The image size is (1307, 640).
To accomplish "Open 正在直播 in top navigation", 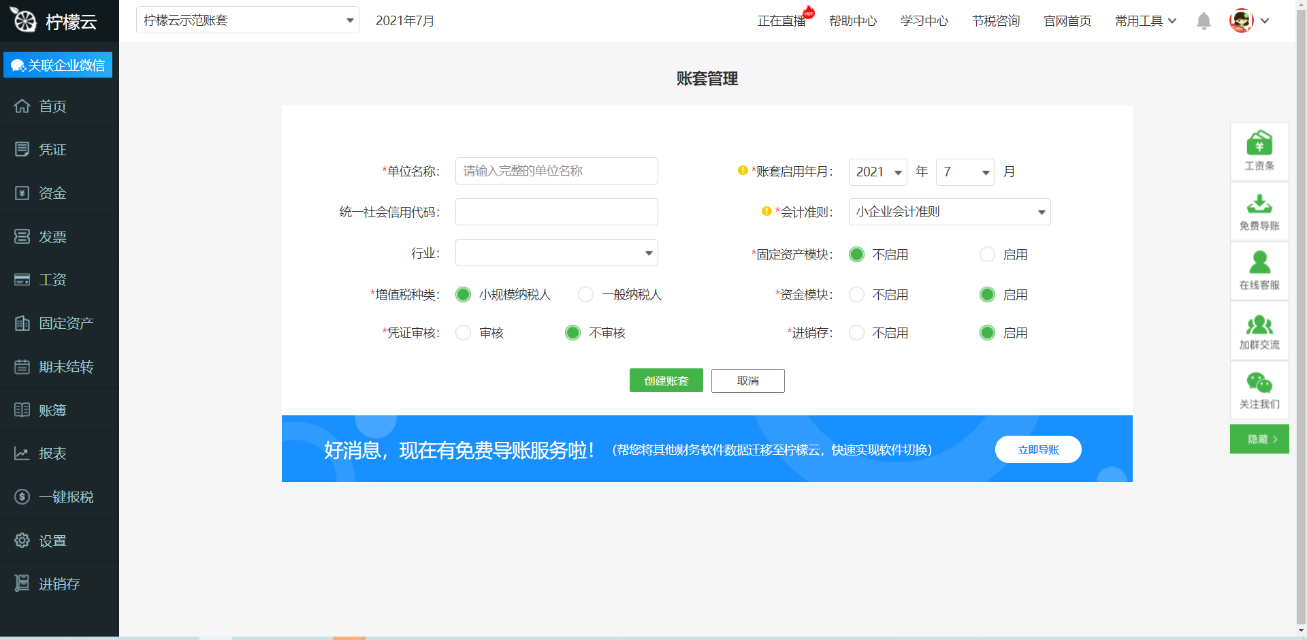I will click(781, 21).
